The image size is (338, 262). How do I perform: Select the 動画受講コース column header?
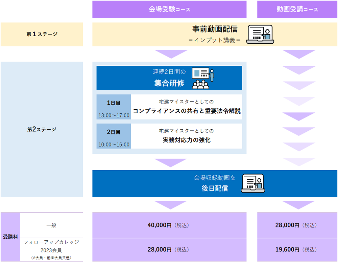pos(297,9)
